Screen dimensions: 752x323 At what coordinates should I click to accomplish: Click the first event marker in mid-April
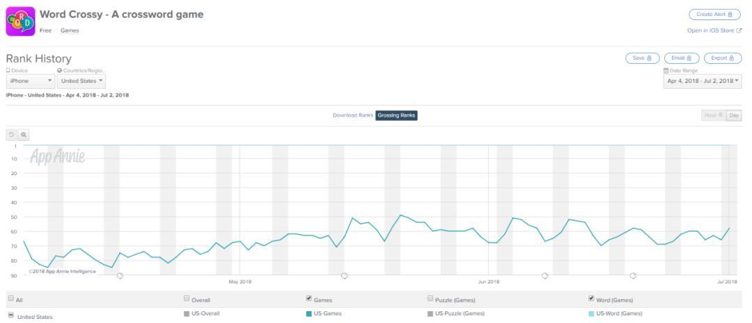point(120,275)
